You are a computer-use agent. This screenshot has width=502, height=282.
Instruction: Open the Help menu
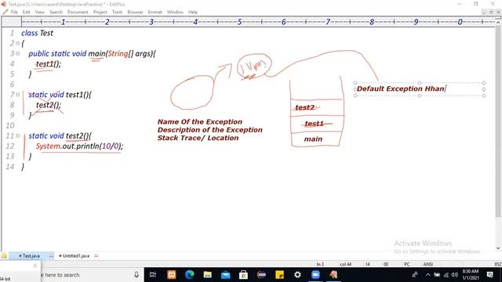[x=193, y=13]
